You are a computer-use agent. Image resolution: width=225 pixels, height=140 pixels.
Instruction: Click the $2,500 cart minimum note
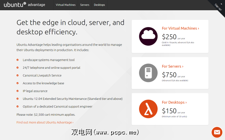(46, 114)
